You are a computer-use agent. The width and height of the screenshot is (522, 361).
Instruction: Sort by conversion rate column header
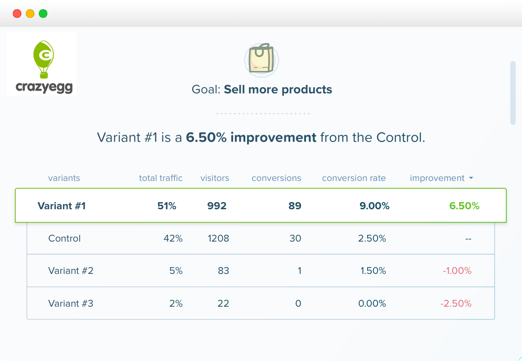pos(354,178)
